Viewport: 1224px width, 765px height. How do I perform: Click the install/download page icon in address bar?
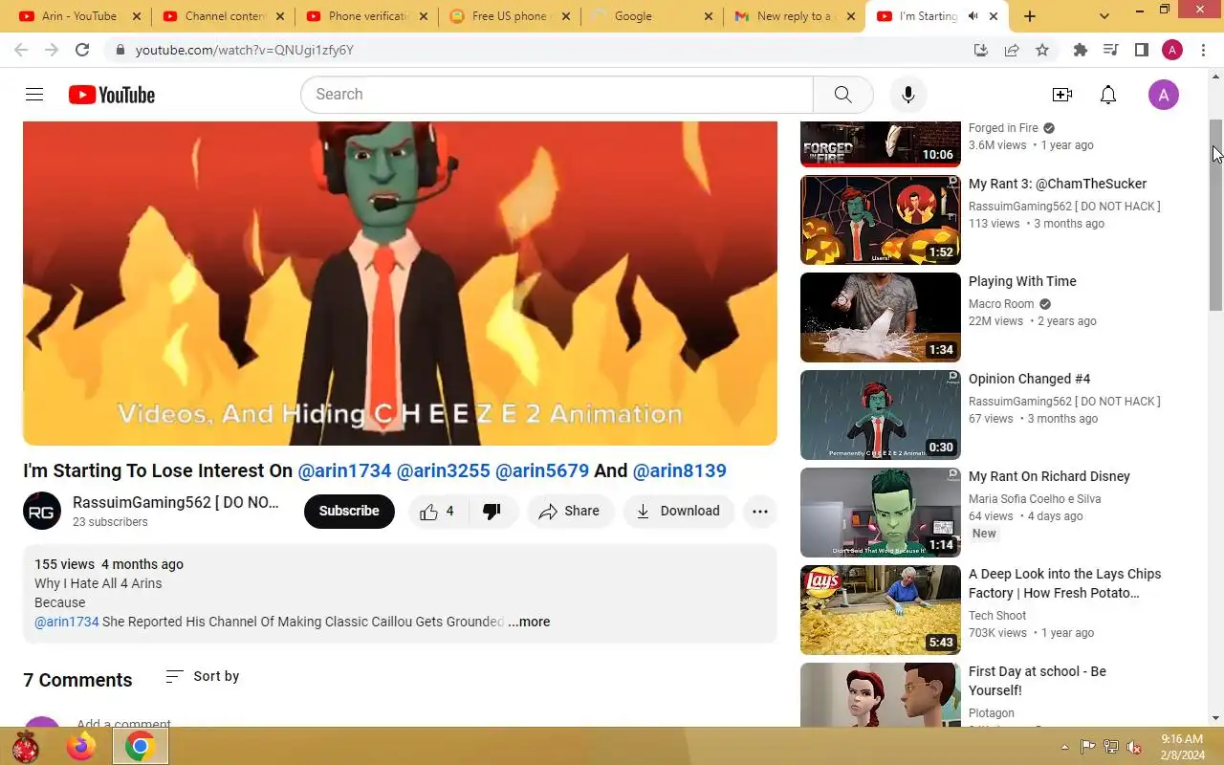click(980, 50)
